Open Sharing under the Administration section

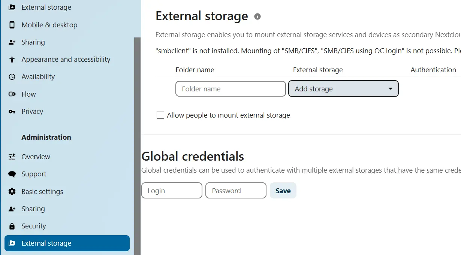[34, 209]
